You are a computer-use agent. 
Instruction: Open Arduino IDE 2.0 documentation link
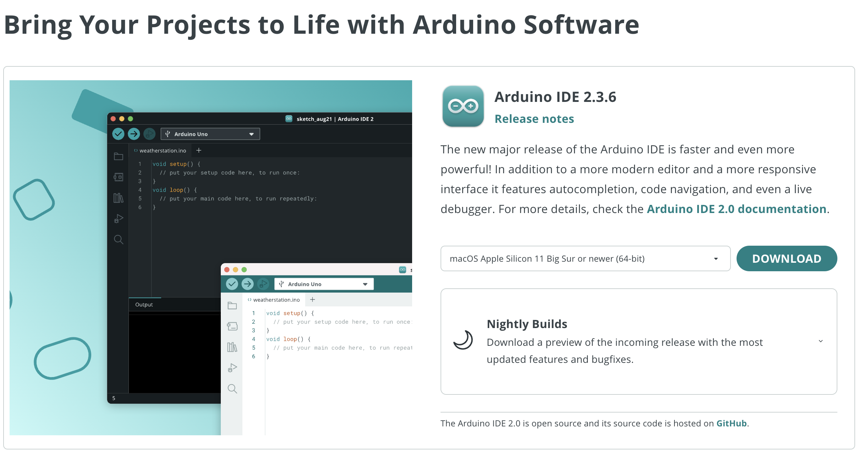click(x=737, y=209)
